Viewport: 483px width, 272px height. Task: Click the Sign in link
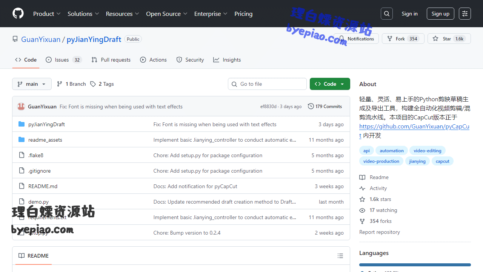point(409,14)
